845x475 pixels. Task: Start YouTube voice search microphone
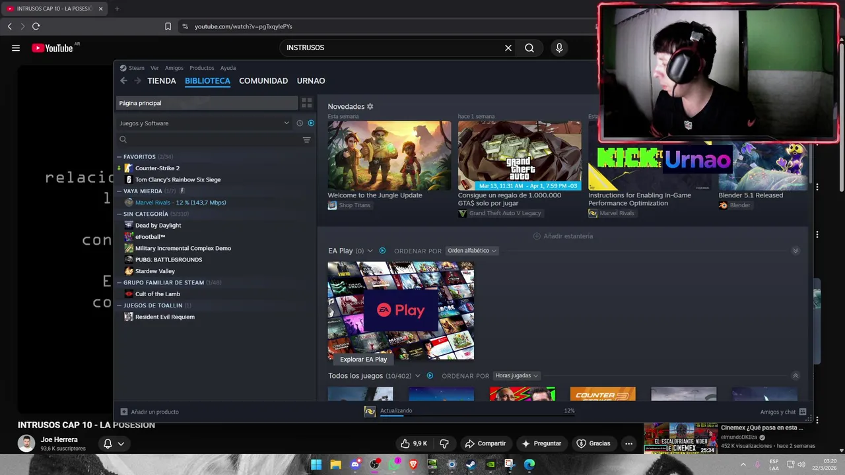559,47
